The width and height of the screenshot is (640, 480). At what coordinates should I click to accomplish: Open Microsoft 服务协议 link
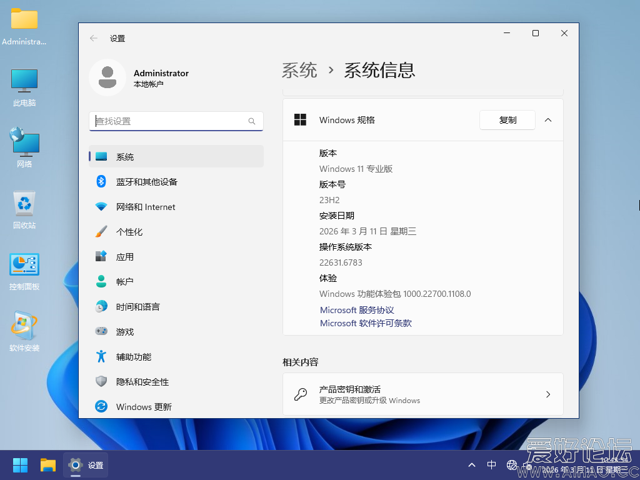357,310
